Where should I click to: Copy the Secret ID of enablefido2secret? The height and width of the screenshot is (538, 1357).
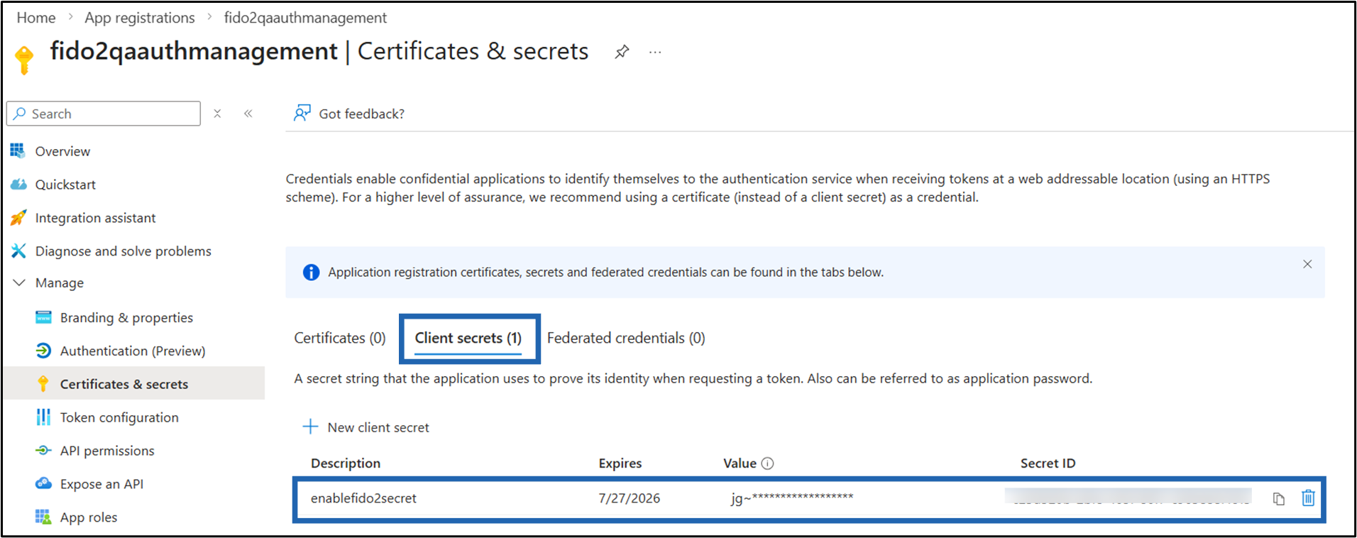1279,499
